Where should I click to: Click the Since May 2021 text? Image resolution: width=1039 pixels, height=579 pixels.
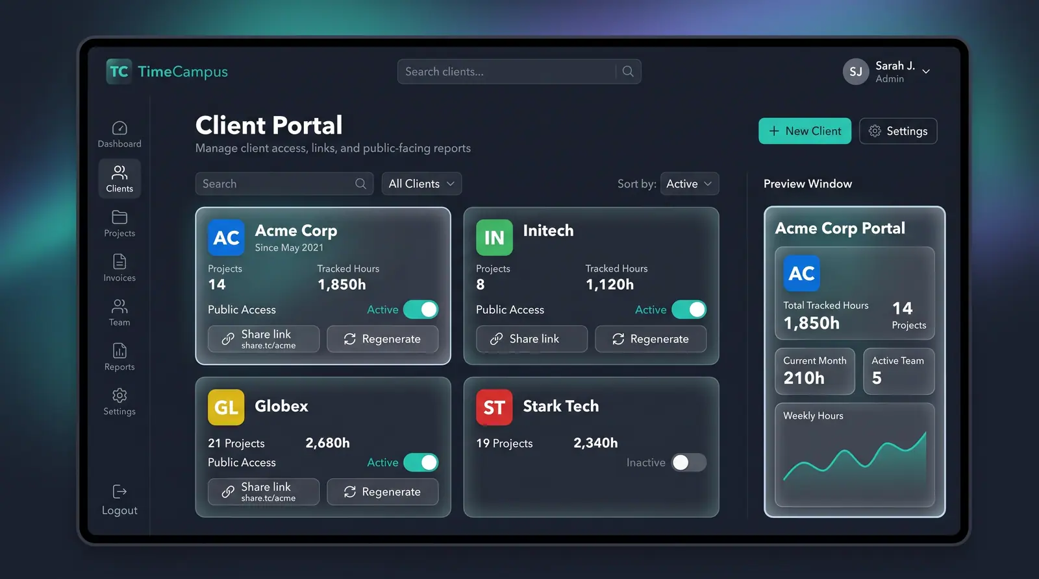(x=289, y=248)
